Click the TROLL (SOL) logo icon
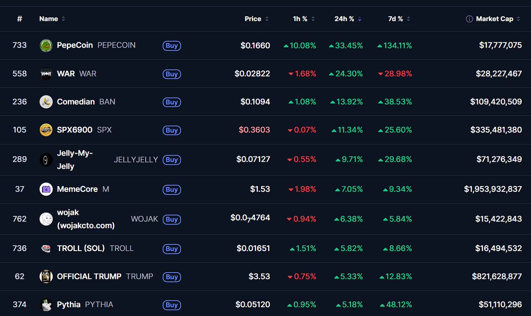Viewport: 531px width, 316px height. 46,248
